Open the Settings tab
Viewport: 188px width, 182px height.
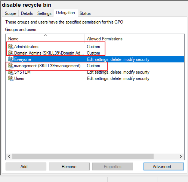pyautogui.click(x=44, y=13)
